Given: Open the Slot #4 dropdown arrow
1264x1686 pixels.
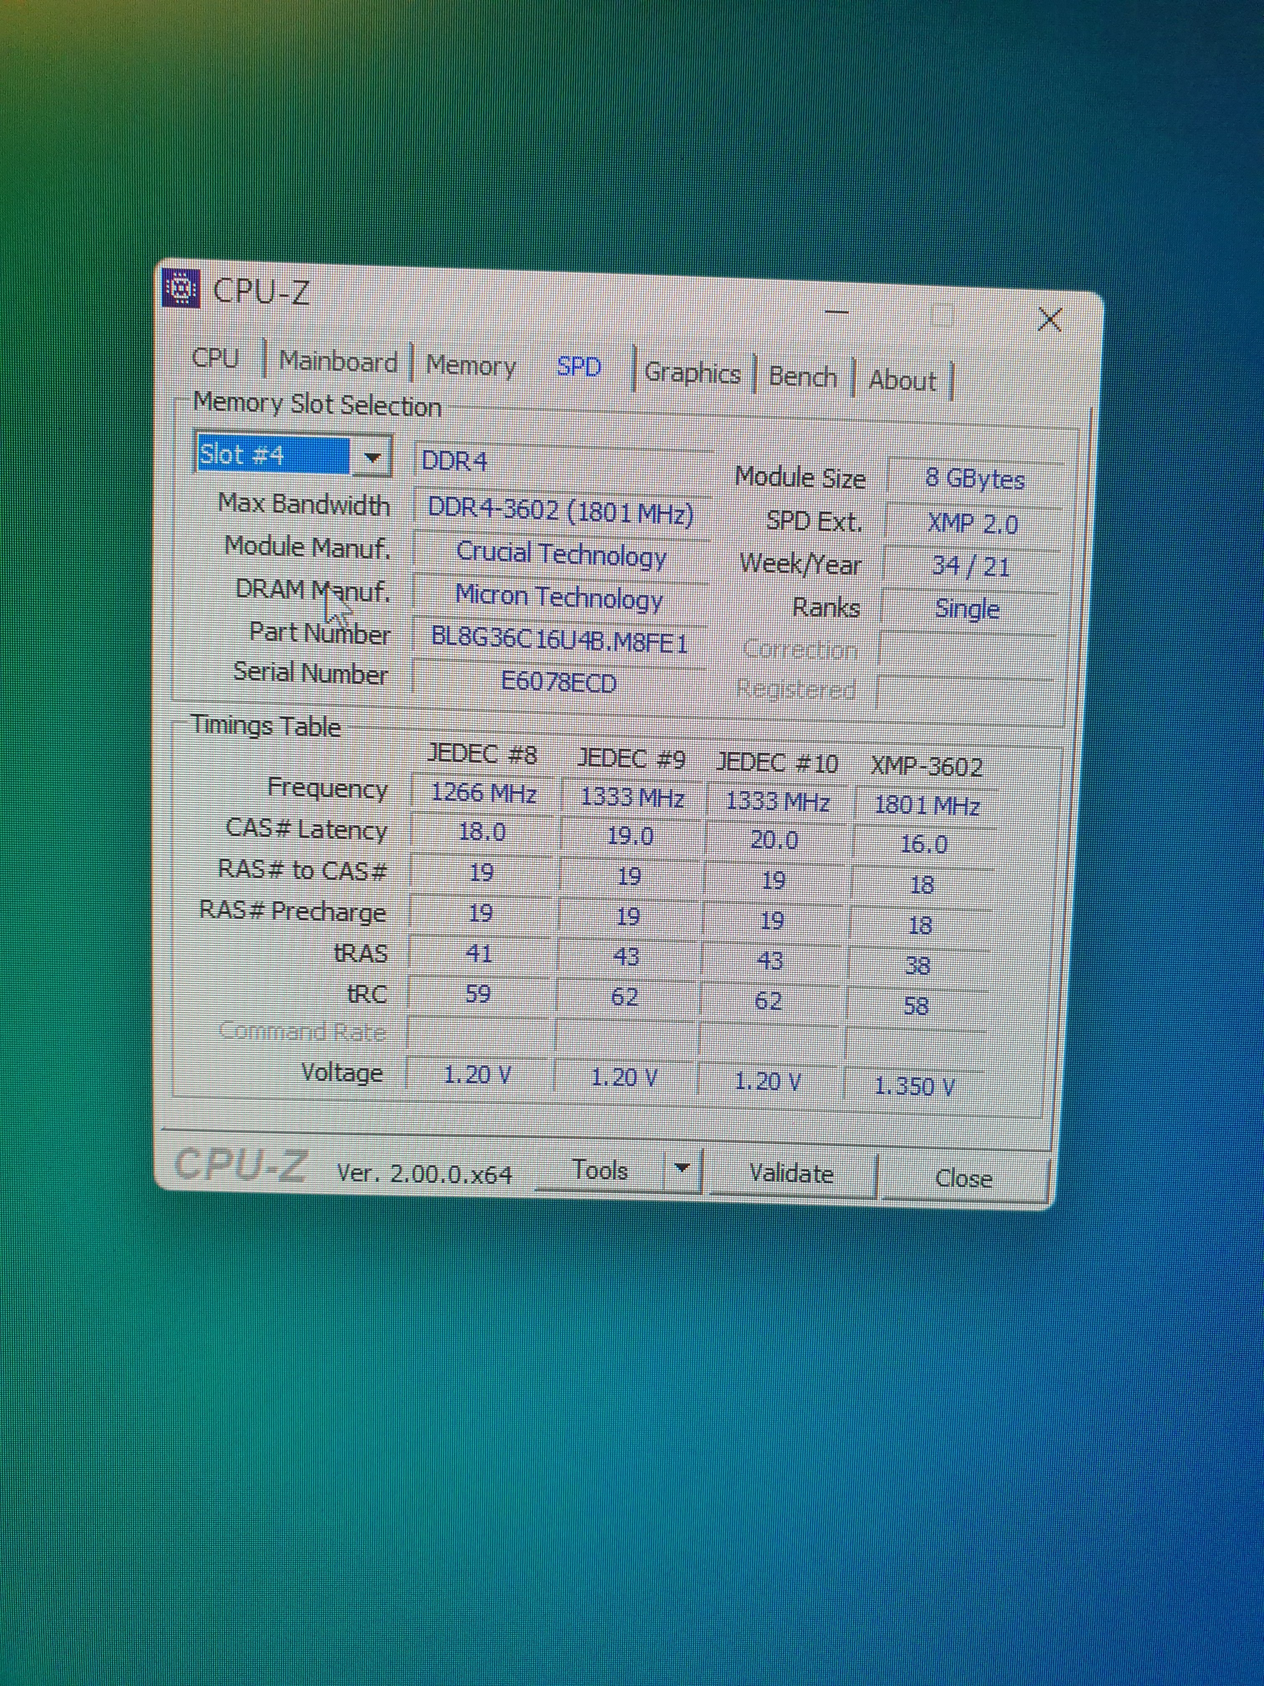Looking at the screenshot, I should (372, 457).
